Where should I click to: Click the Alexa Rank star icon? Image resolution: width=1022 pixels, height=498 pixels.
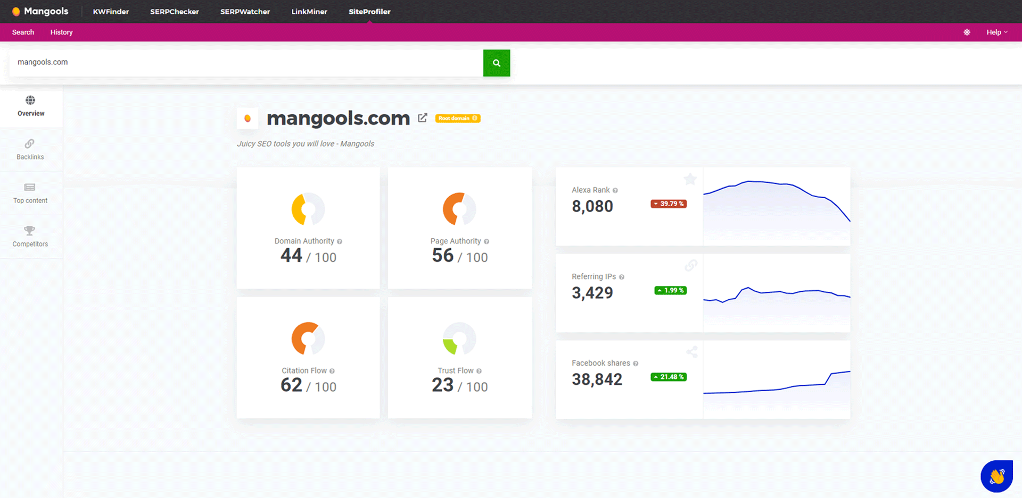pos(690,179)
